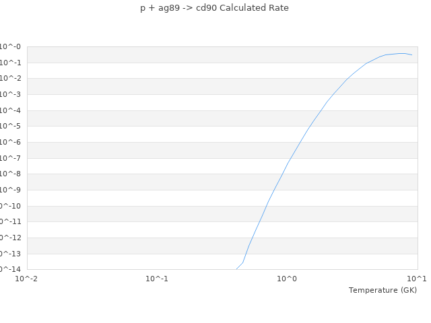The image size is (431, 323).
Task: Click the blue curve's lowest point at the x-axis
Action: (x=236, y=269)
